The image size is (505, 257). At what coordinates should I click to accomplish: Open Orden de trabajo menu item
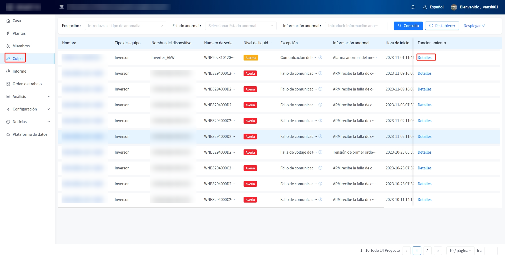point(27,84)
